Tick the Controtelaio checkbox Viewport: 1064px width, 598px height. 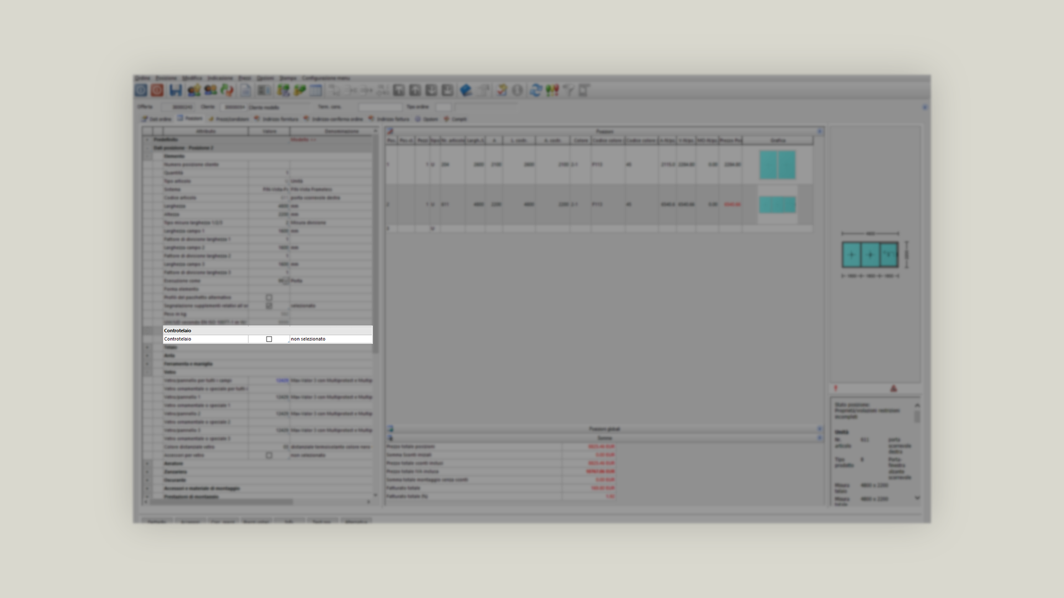pos(269,339)
